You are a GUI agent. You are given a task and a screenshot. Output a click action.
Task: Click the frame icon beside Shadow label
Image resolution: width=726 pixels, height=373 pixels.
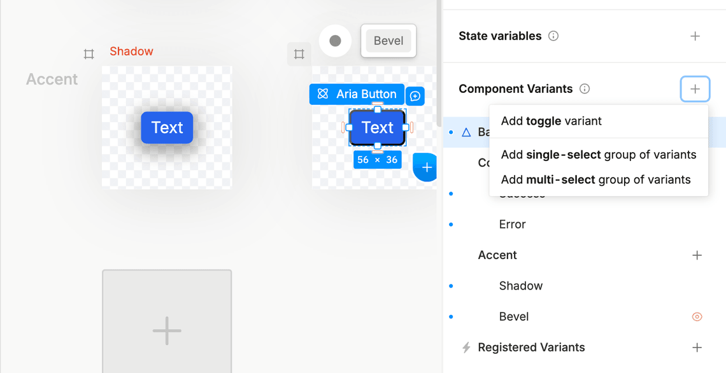pyautogui.click(x=89, y=54)
